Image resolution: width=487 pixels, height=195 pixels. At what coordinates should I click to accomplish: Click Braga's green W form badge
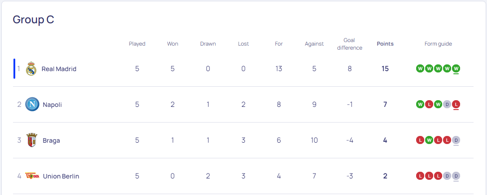click(429, 140)
